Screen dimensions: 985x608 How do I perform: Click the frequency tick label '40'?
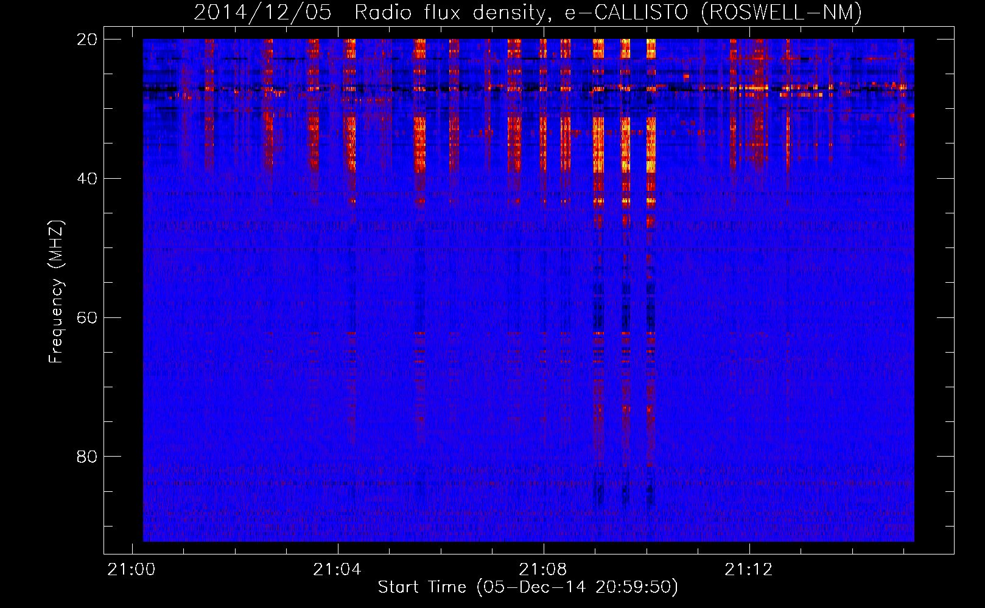pos(88,179)
